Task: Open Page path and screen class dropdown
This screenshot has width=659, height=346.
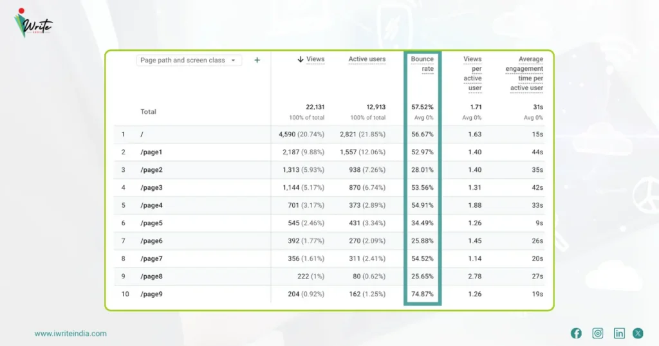Action: pyautogui.click(x=189, y=60)
